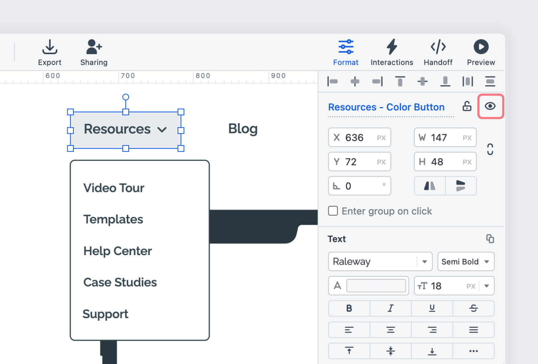This screenshot has width=538, height=364.
Task: Distribute horizontally icon
Action: (x=468, y=81)
